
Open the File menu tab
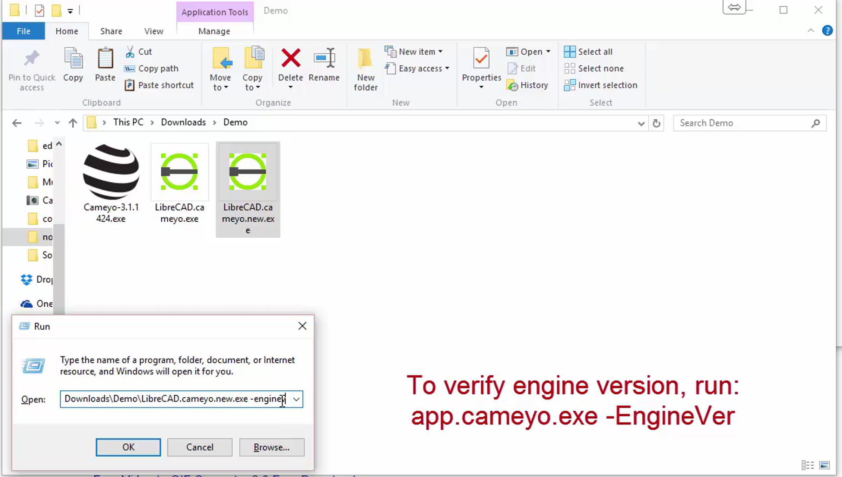(24, 31)
